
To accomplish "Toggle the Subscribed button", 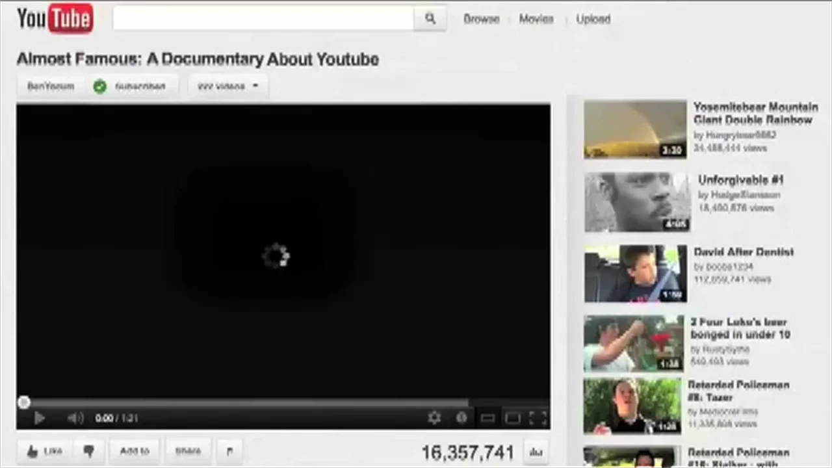I will (130, 86).
